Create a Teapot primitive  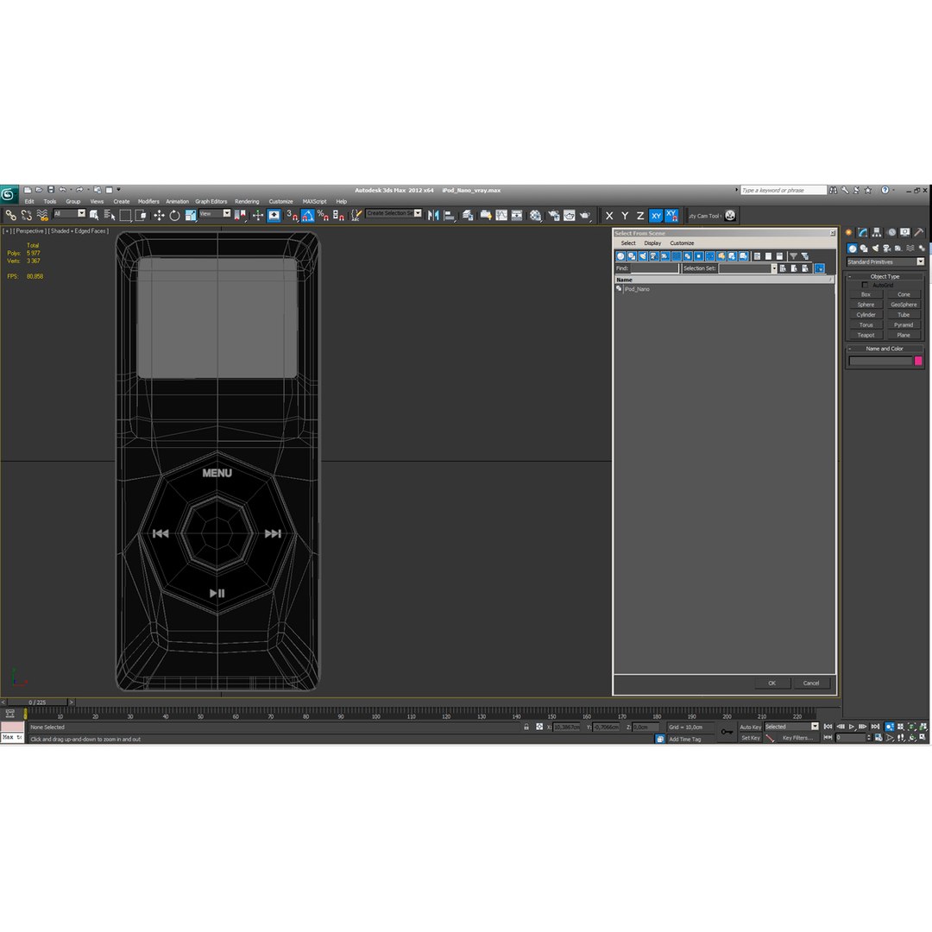point(866,335)
